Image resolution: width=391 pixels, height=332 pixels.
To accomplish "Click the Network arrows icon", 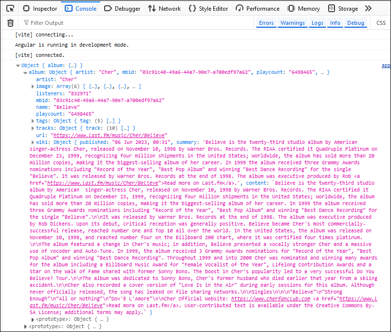I will coord(151,8).
